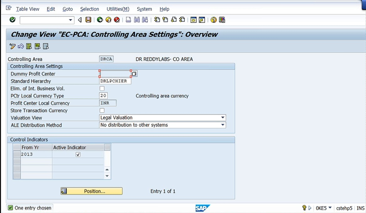Open the table settings icon above the scrollbar
This screenshot has width=366, height=213.
(x=107, y=147)
